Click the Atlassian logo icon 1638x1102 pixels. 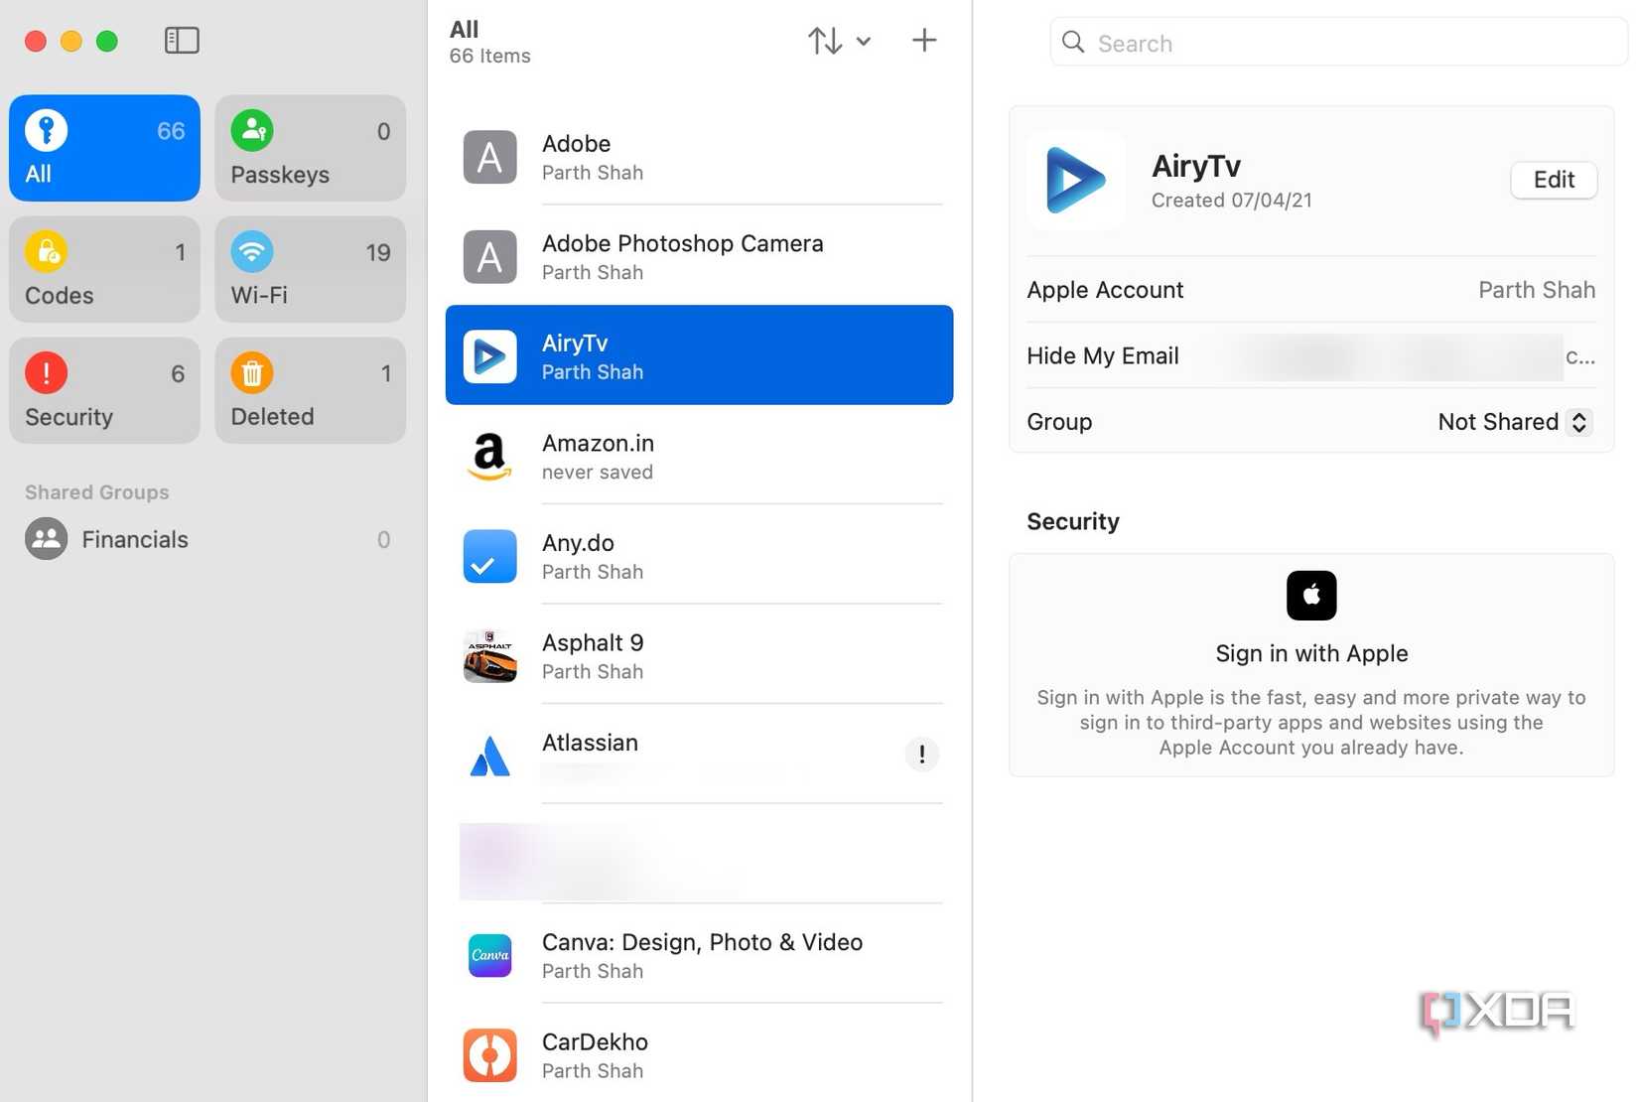click(x=490, y=756)
